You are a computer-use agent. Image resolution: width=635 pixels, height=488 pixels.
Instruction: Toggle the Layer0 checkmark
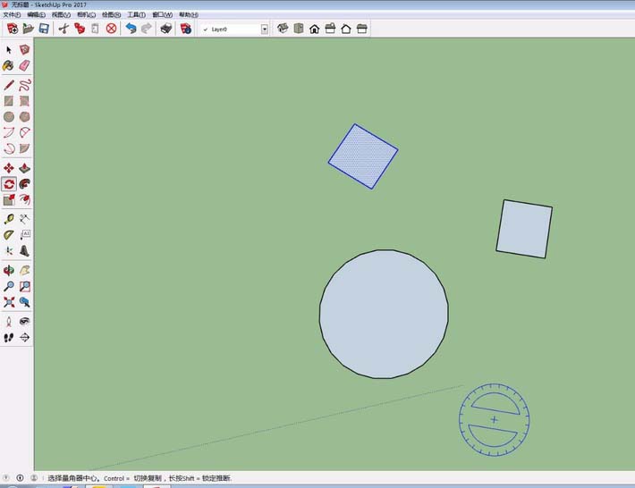pyautogui.click(x=206, y=29)
